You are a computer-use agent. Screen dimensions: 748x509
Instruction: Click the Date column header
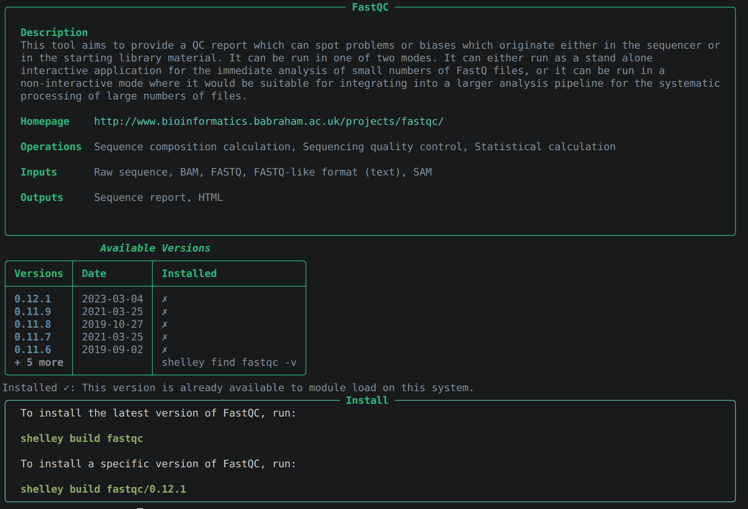(94, 274)
